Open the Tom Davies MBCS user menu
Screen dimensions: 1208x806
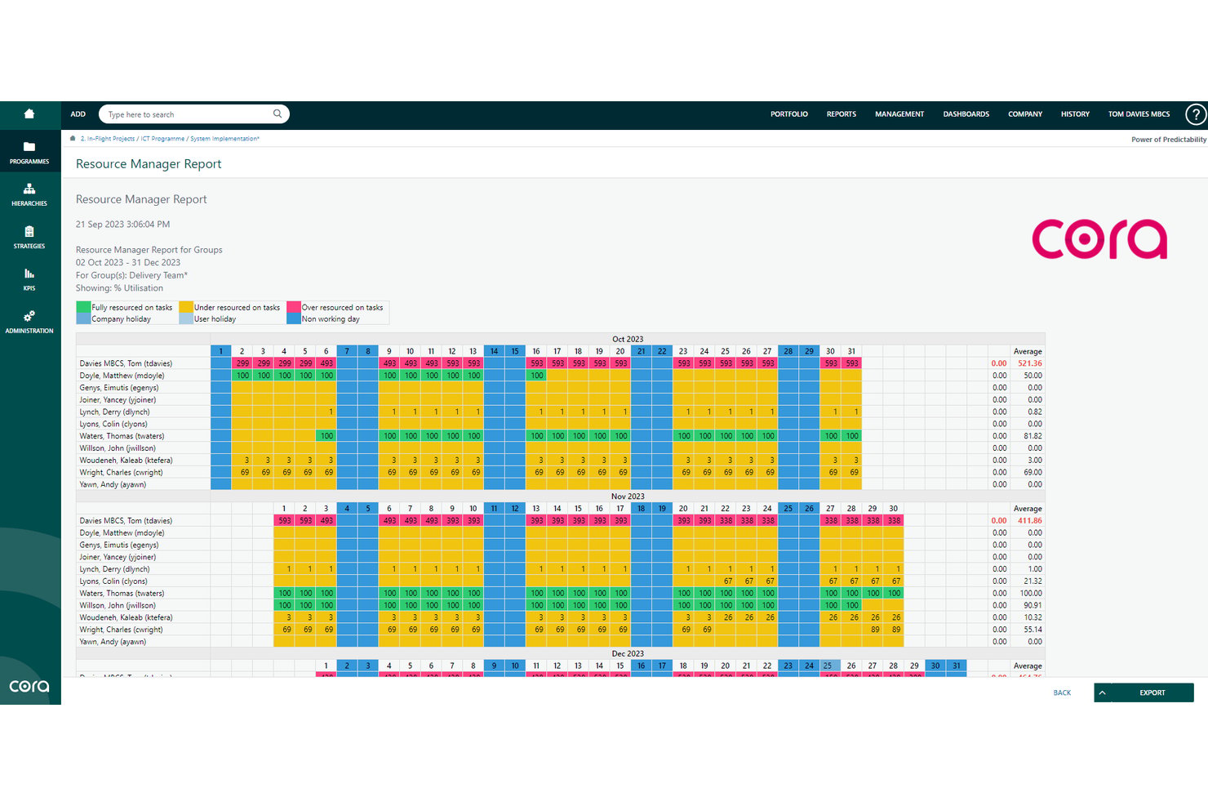(1139, 114)
